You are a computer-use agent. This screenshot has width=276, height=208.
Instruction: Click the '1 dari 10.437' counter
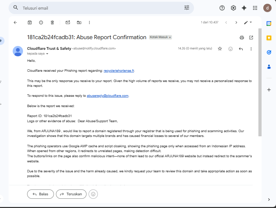(x=209, y=22)
